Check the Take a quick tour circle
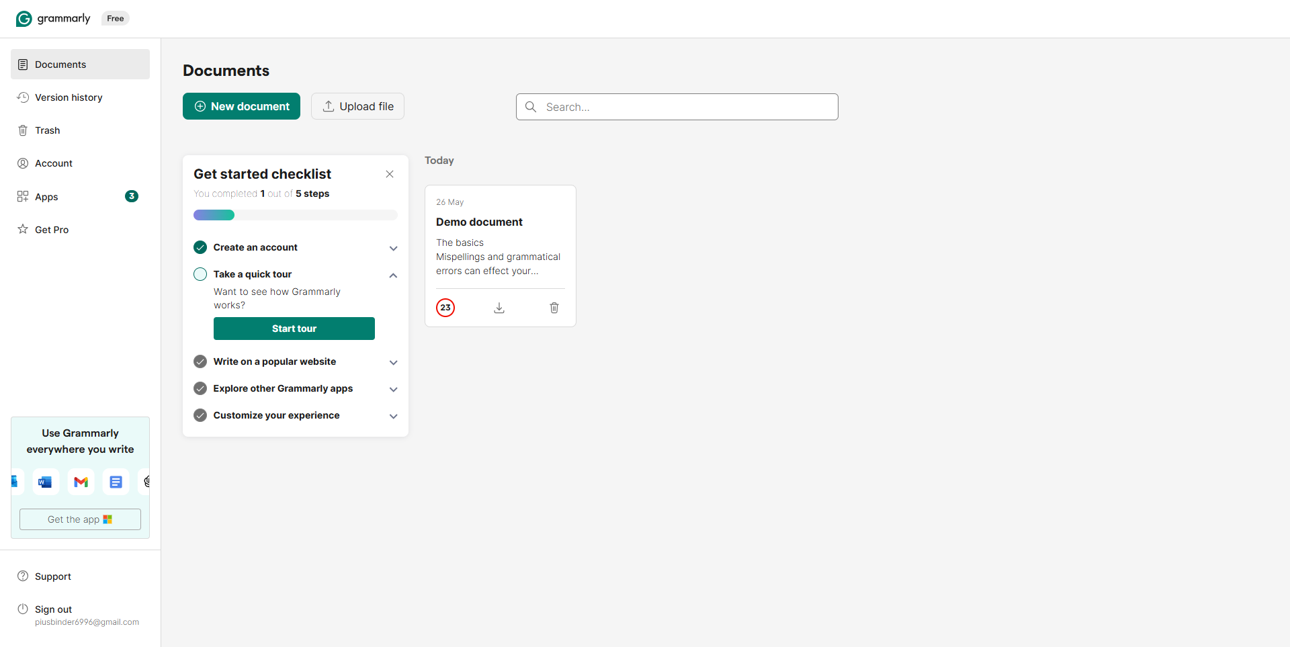This screenshot has height=647, width=1290. tap(200, 274)
